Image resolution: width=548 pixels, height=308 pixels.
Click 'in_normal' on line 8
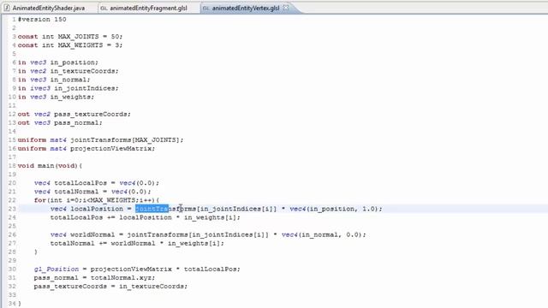tap(68, 80)
